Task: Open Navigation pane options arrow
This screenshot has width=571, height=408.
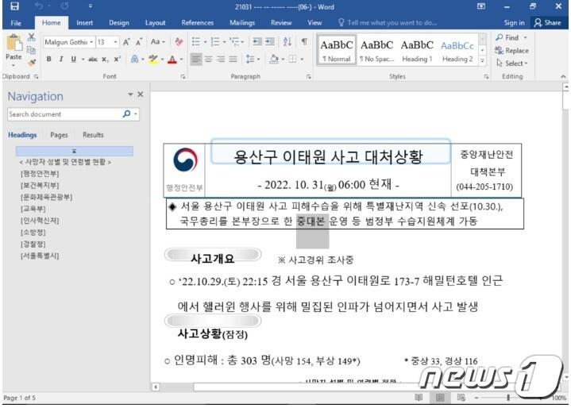Action: tap(130, 94)
